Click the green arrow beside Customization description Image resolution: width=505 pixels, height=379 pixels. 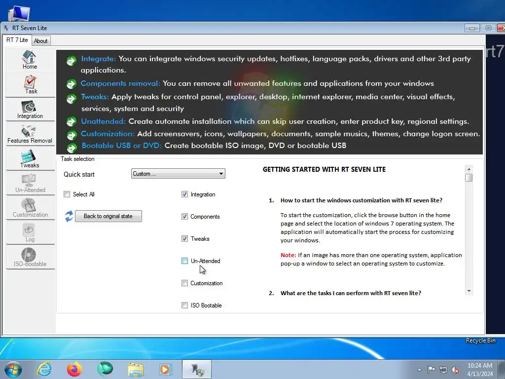point(71,135)
